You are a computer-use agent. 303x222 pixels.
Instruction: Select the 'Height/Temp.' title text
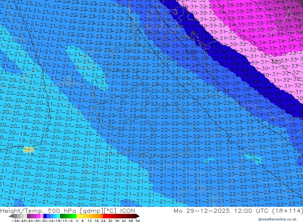pyautogui.click(x=22, y=210)
